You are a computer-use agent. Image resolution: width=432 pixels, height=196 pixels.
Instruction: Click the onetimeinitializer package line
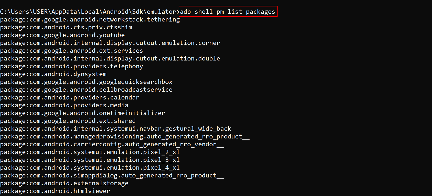[x=82, y=113]
